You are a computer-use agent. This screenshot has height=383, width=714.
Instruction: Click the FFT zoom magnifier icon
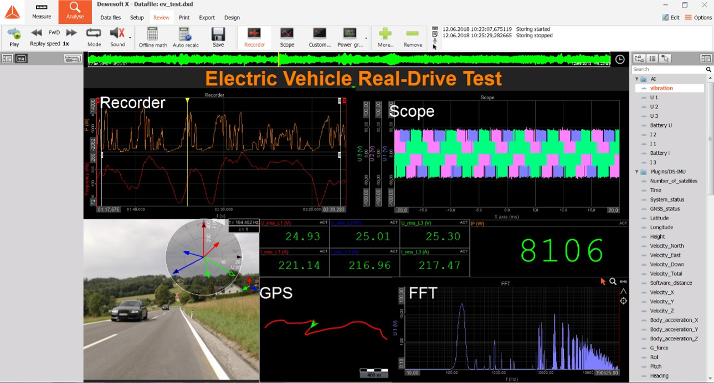point(613,282)
